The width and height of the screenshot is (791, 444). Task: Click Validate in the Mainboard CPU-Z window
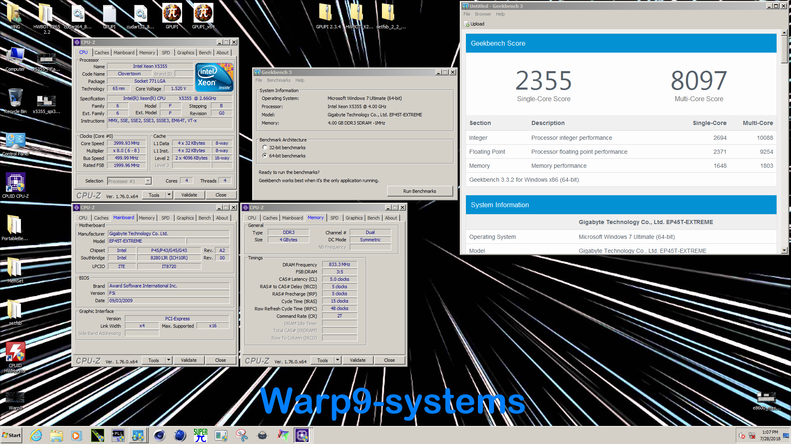189,360
